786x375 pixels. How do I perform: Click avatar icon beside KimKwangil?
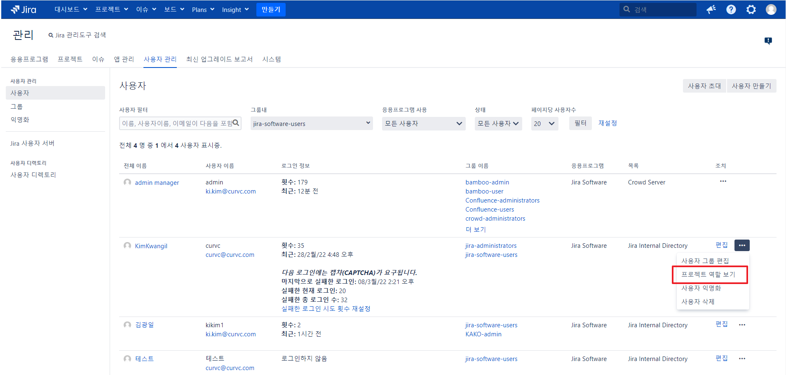coord(127,246)
